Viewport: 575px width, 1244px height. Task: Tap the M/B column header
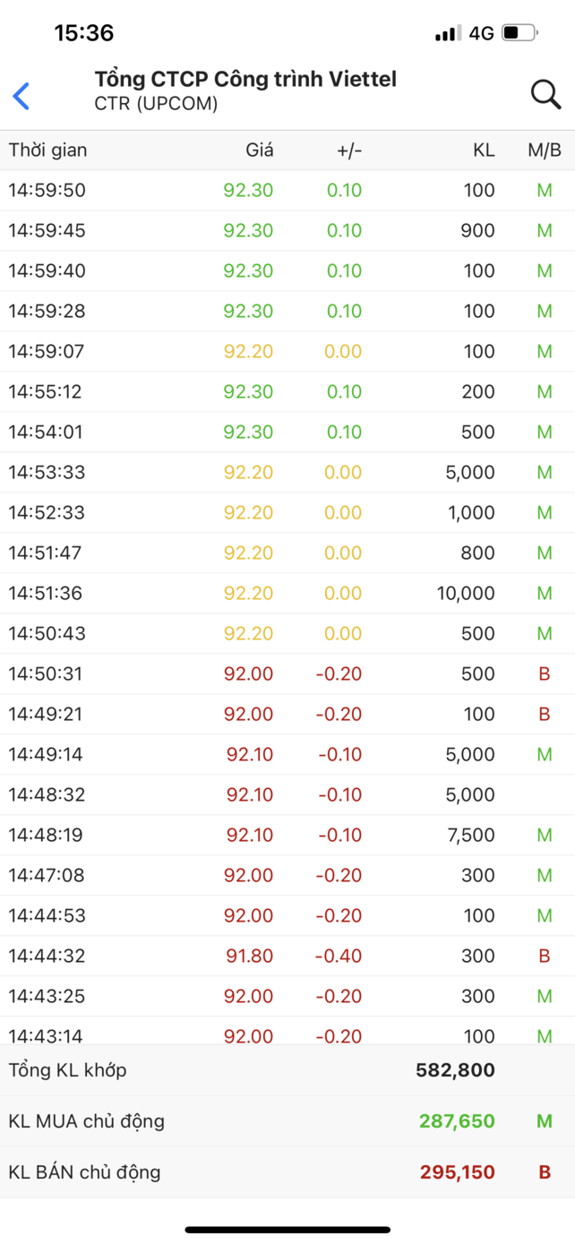[544, 150]
